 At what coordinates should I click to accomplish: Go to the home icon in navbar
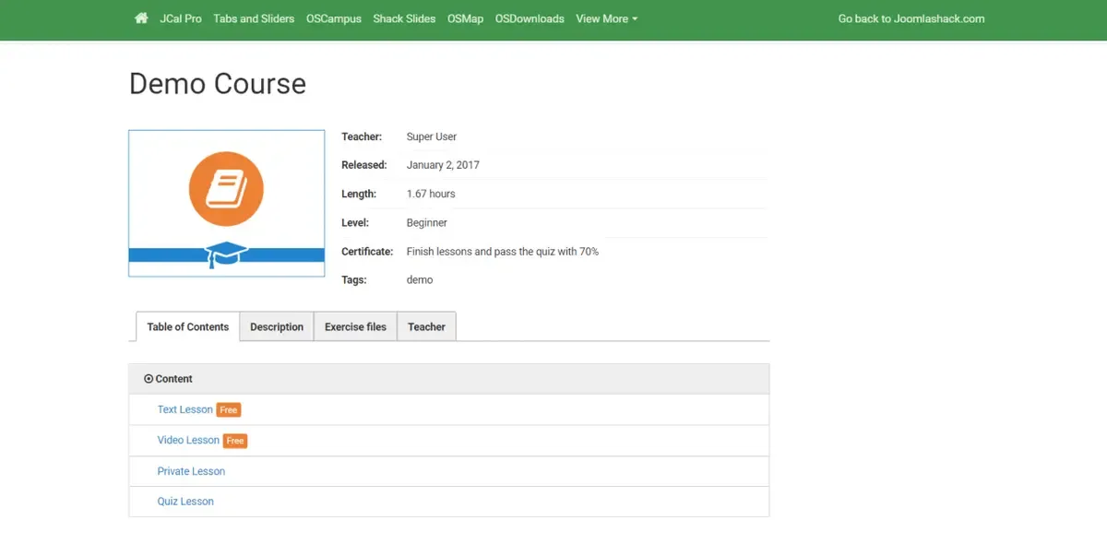(141, 18)
